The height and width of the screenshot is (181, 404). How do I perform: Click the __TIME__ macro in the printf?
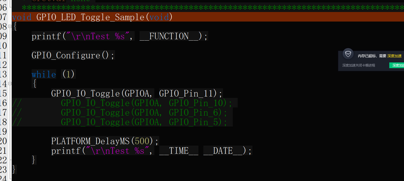point(179,151)
